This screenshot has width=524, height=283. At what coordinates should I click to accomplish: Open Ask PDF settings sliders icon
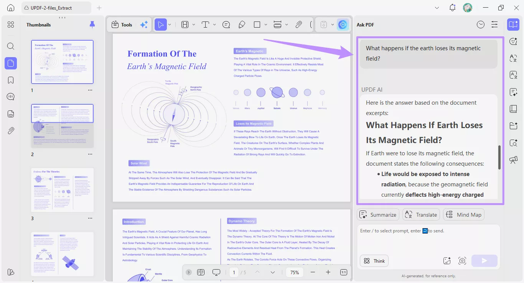[x=494, y=25]
